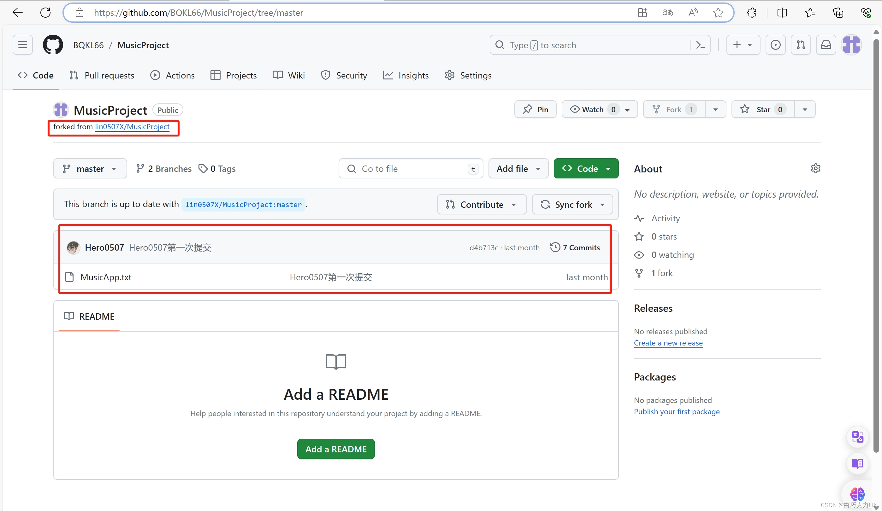Add this page to browser favorites
This screenshot has height=511, width=882.
point(718,13)
